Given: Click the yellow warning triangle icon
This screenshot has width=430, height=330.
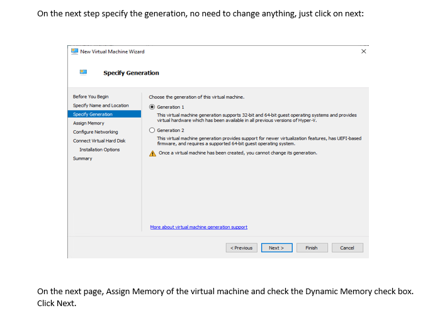Looking at the screenshot, I should (152, 153).
